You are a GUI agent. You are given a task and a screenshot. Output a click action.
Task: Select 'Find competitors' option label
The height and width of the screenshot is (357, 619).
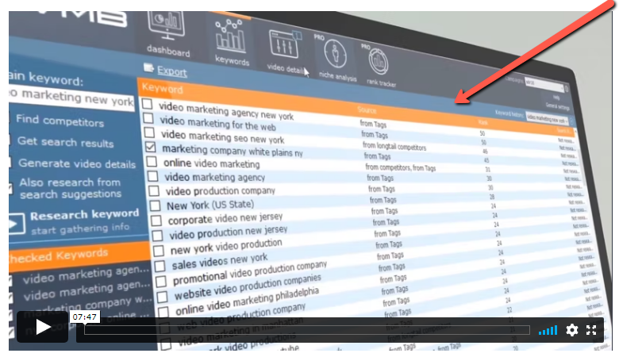(60, 121)
